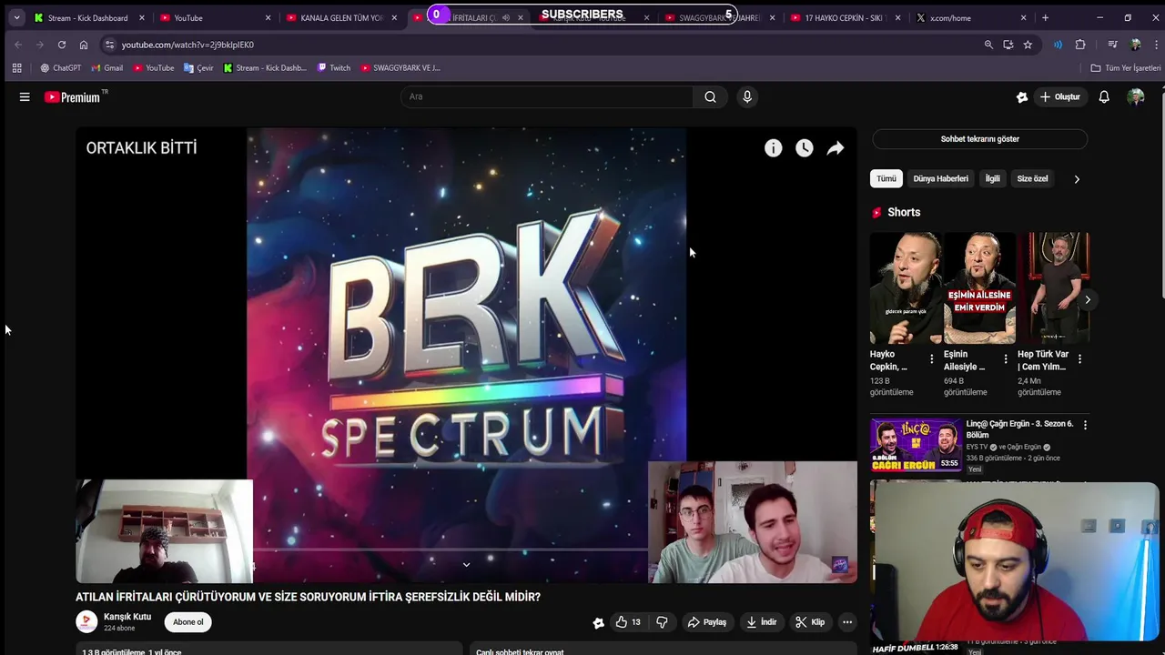1165x655 pixels.
Task: Select the Tümü filter chip
Action: coord(886,179)
